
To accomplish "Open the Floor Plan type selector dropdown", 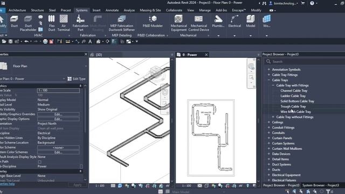I will click(86, 66).
